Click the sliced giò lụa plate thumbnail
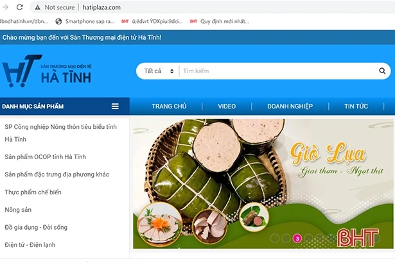This screenshot has width=395, height=263. tap(159, 224)
